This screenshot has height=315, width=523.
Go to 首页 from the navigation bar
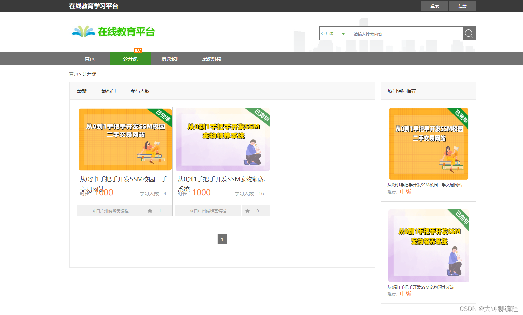(x=89, y=59)
